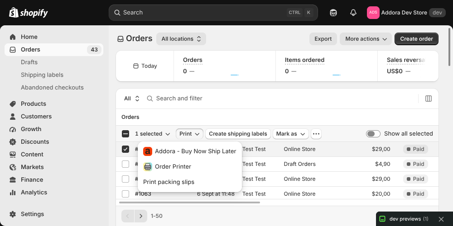
Task: Click the $4,90 total amount
Action: (x=382, y=164)
